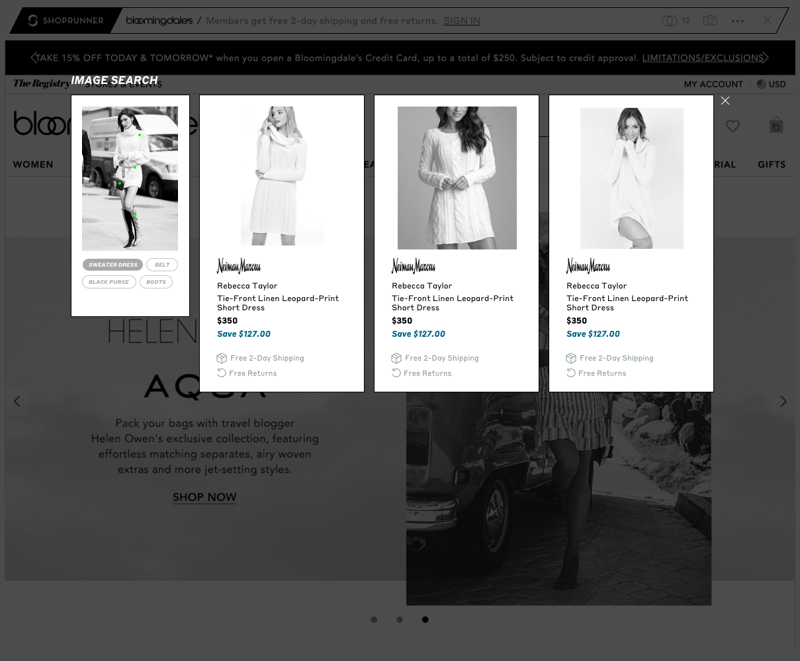Click Free 2-Day Shipping box icon, second result

pyautogui.click(x=396, y=358)
